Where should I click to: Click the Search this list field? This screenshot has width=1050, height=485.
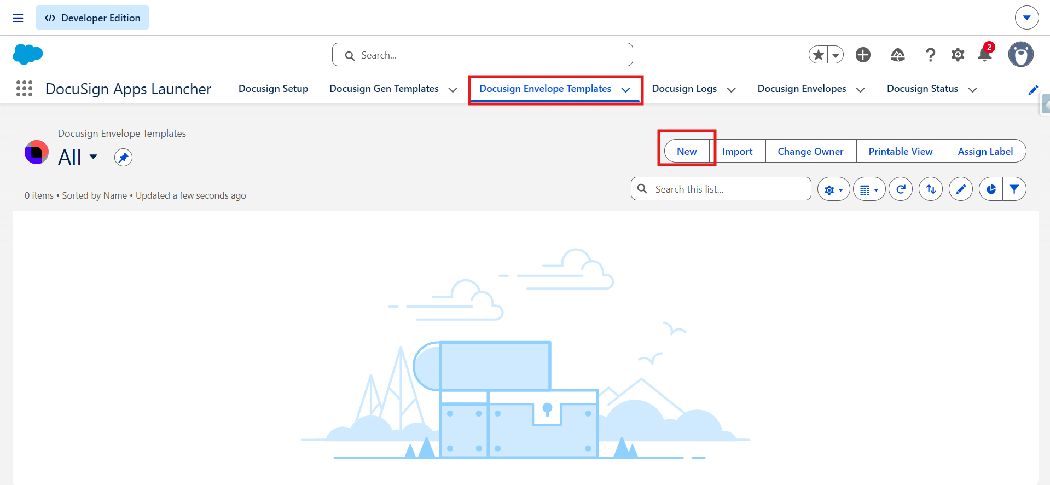pos(721,189)
